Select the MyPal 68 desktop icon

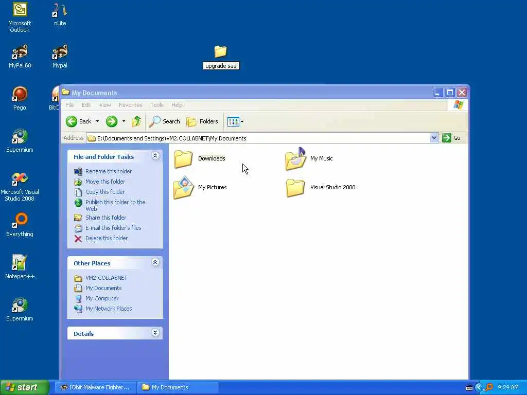(x=20, y=57)
